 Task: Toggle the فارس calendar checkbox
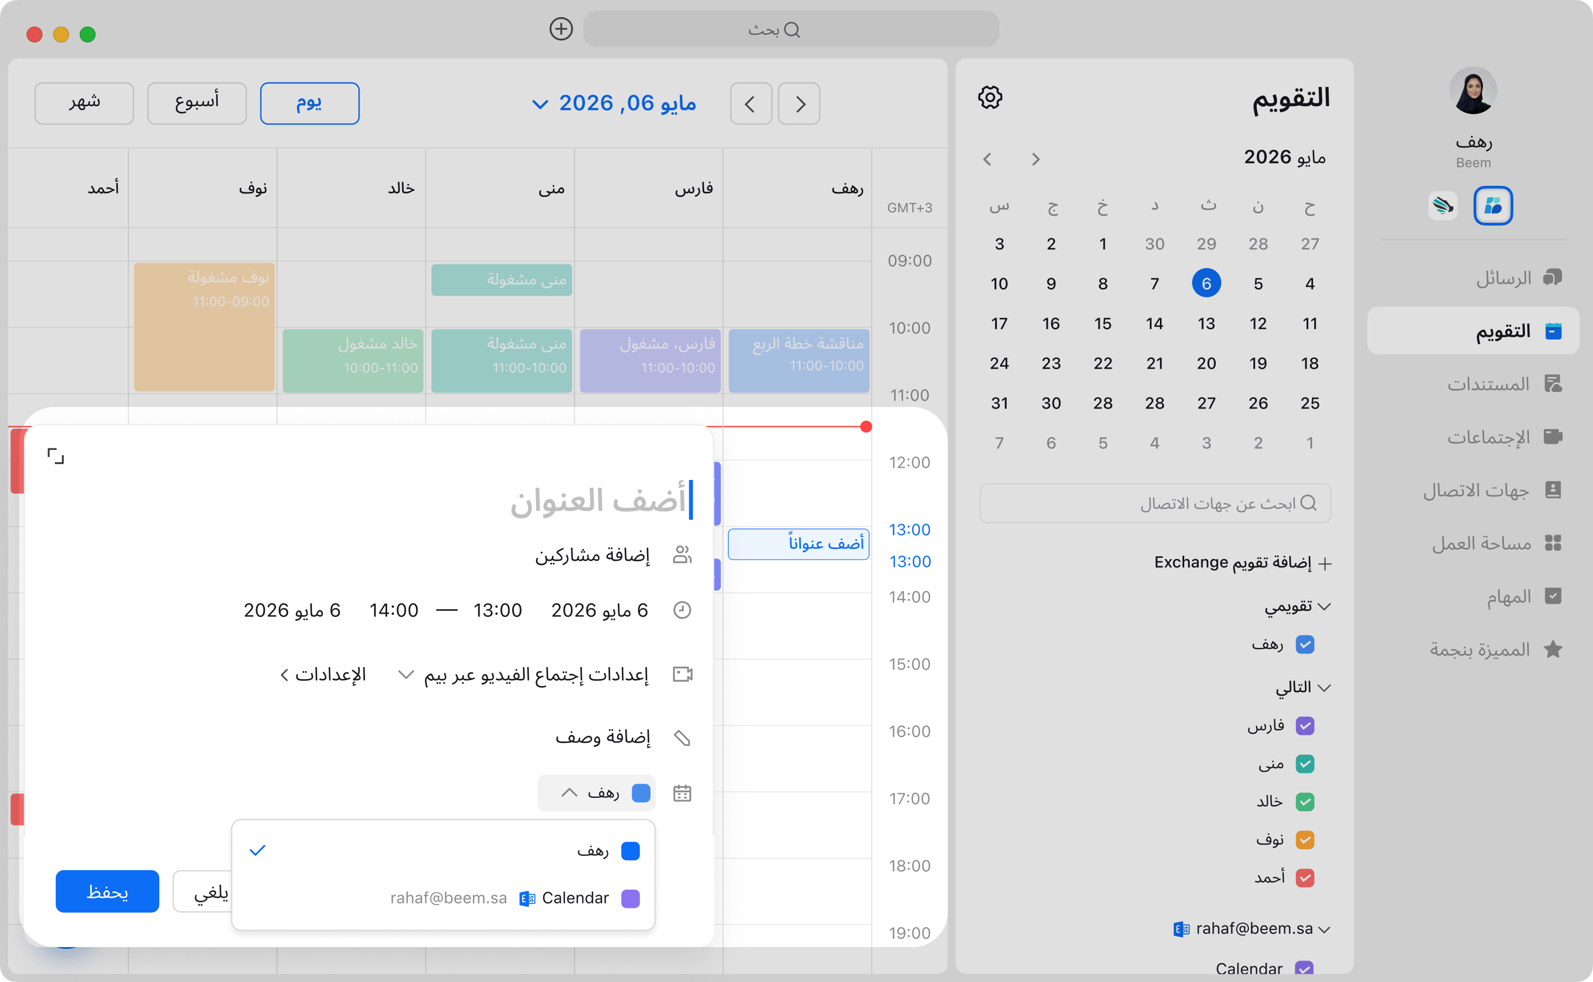[x=1304, y=725]
